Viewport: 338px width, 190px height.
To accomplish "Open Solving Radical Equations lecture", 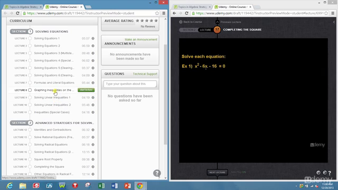I will 51,145.
